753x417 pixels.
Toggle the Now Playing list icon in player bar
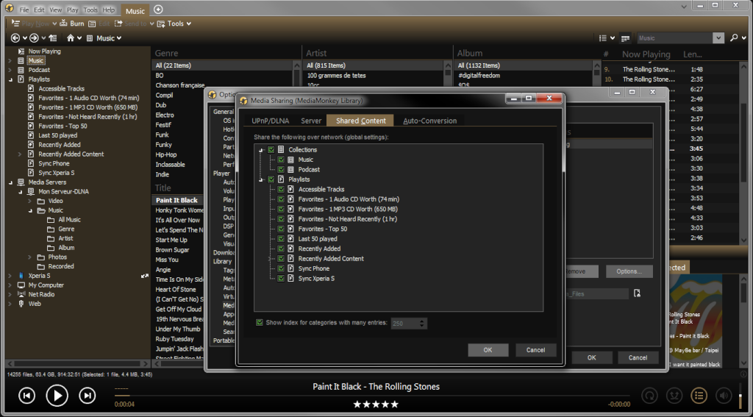pyautogui.click(x=699, y=396)
